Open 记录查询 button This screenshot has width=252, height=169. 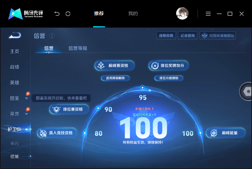point(188,36)
